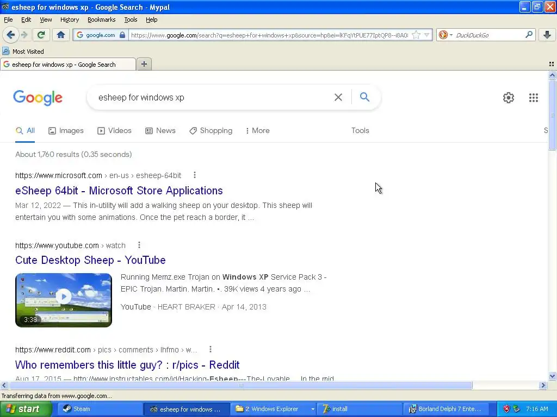Open the address bar history dropdown arrow
Viewport: 557px width, 417px height.
426,35
